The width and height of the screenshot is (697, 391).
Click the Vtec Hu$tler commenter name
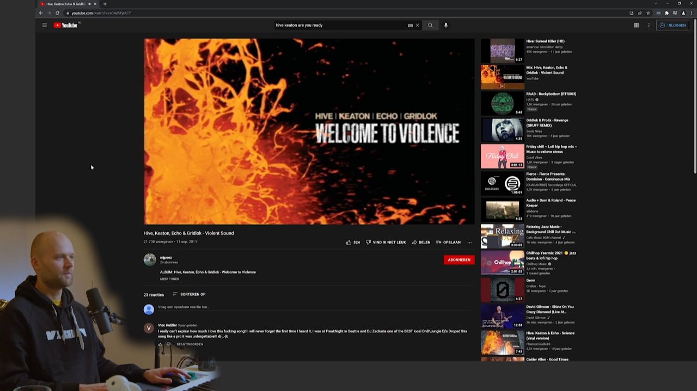(167, 325)
